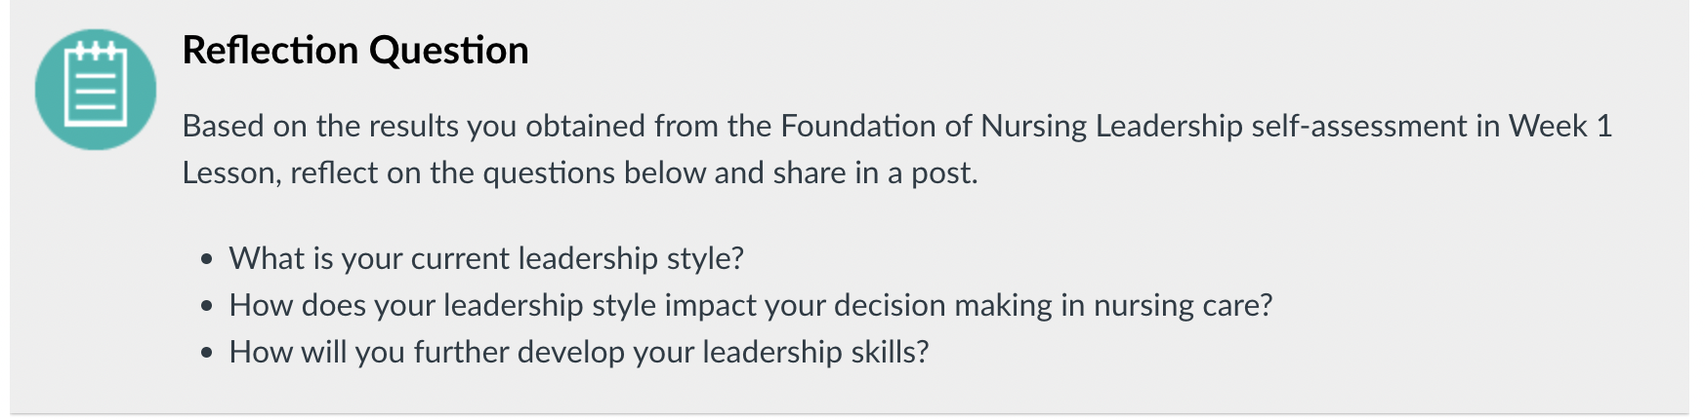Click the bullet dot before How does your
Screen dimensions: 1705x419
click(x=206, y=307)
